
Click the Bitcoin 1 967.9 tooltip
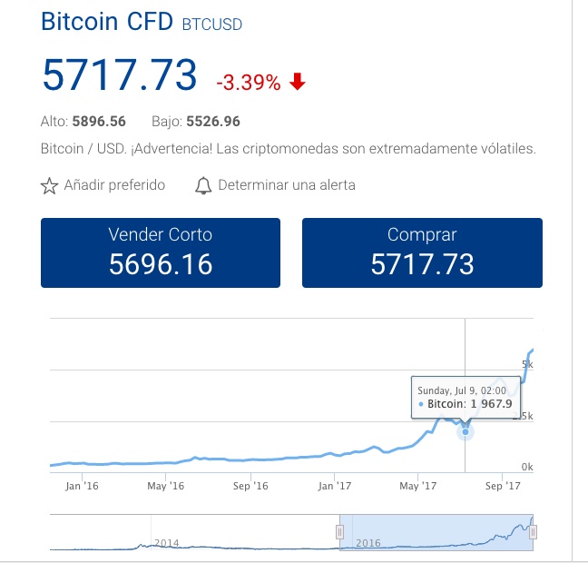[x=461, y=398]
